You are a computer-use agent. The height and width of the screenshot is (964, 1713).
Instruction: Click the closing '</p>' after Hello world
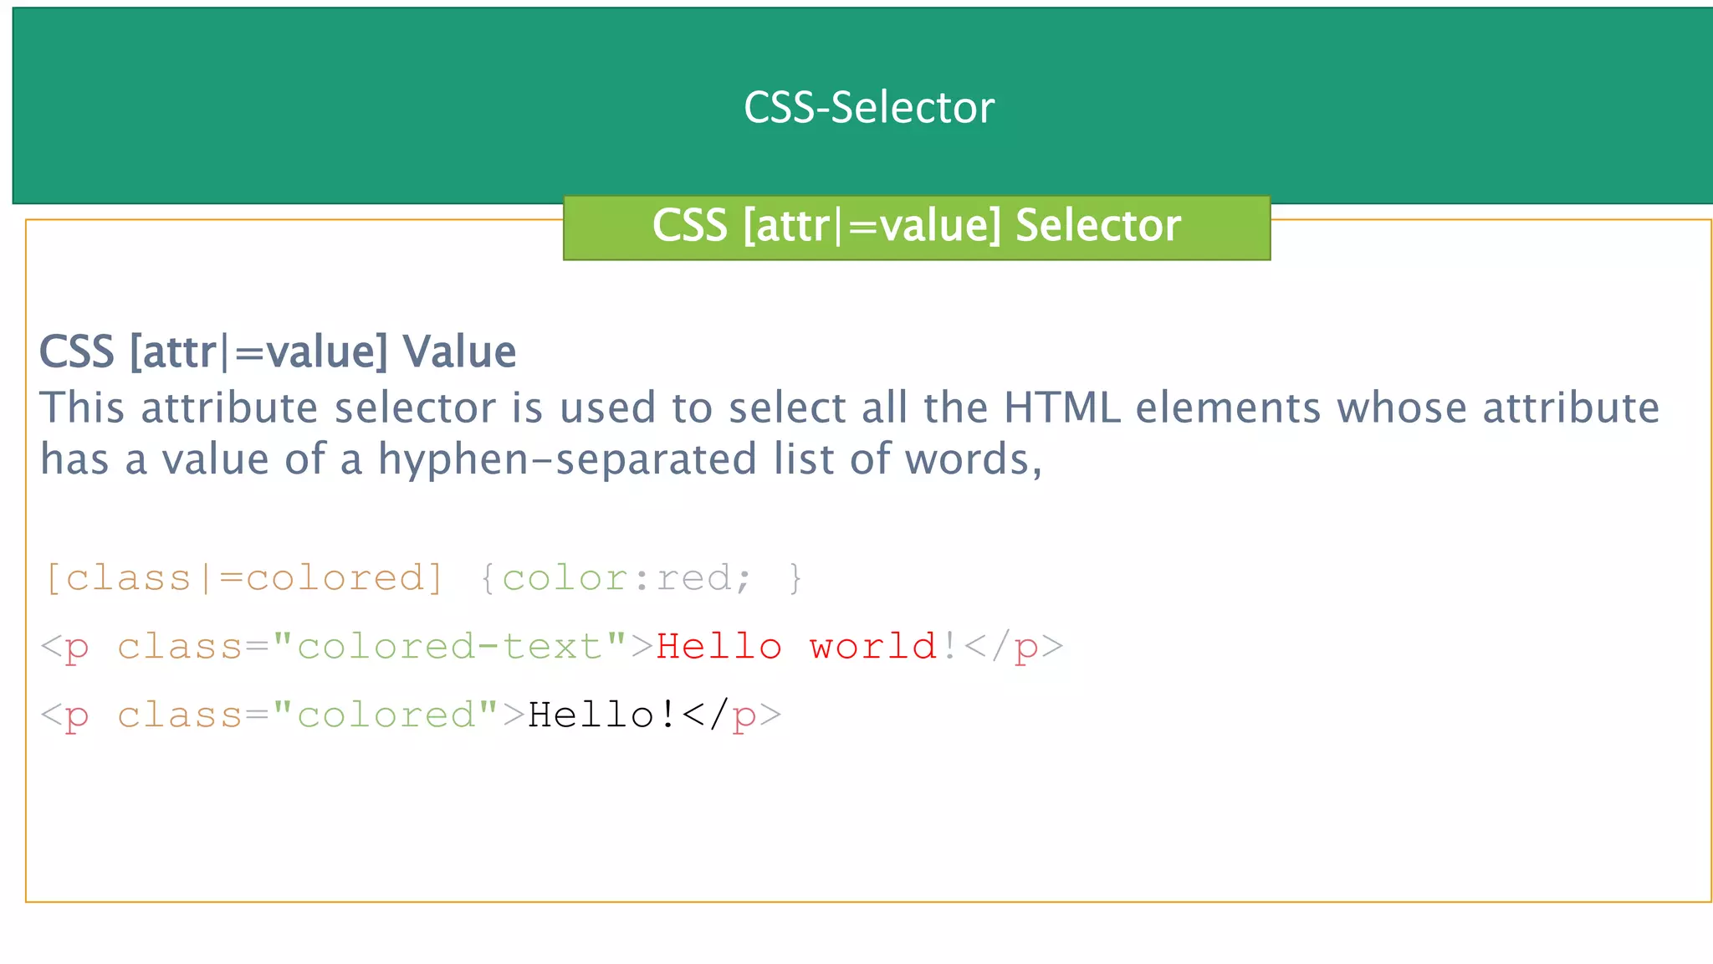(1013, 647)
